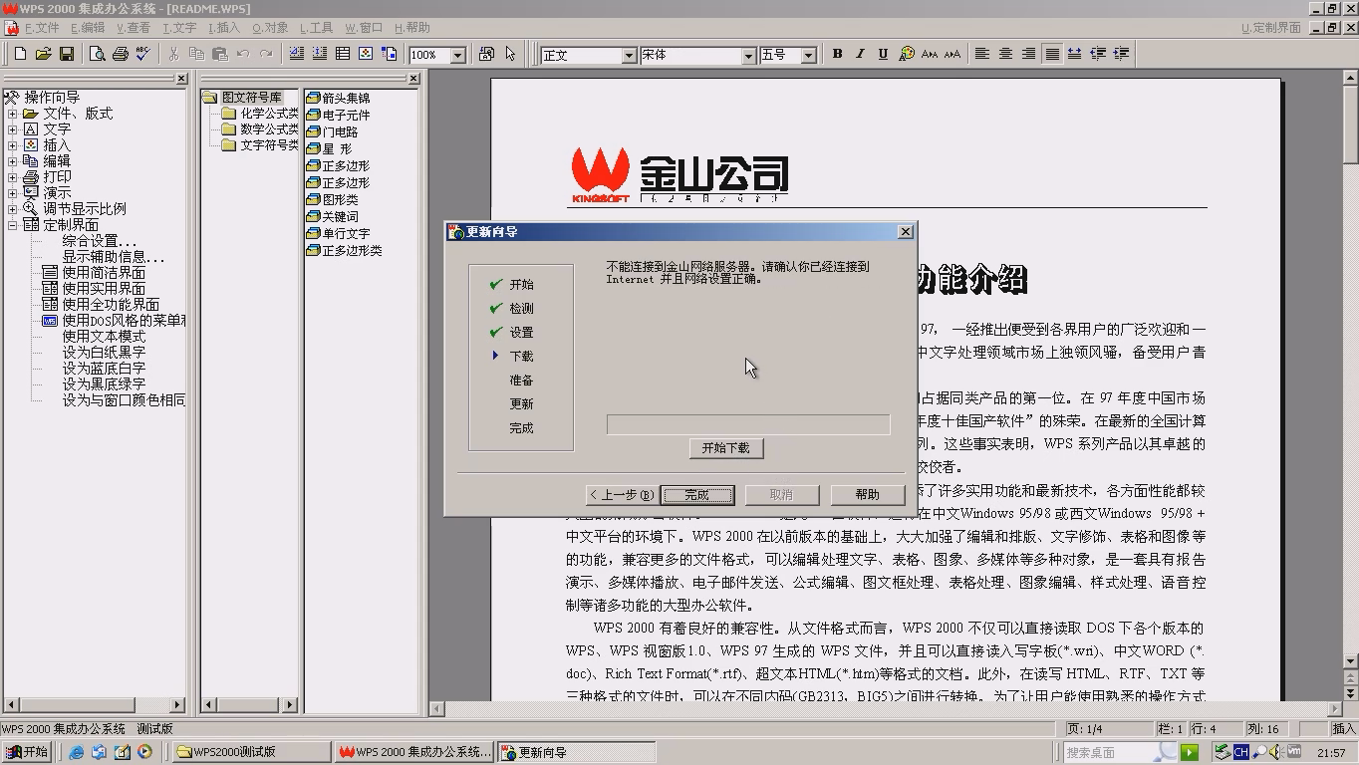1359x765 pixels.
Task: Apply Underline formatting
Action: click(x=883, y=54)
